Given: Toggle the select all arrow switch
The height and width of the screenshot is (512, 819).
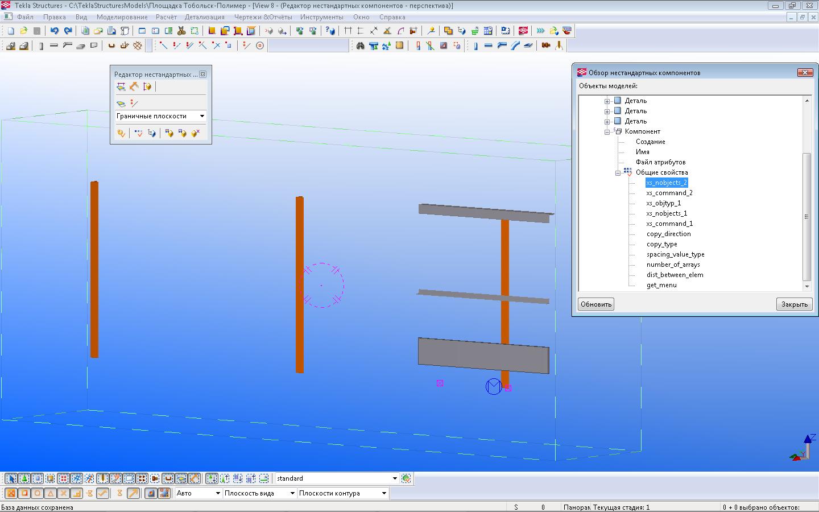Looking at the screenshot, I should (x=11, y=478).
